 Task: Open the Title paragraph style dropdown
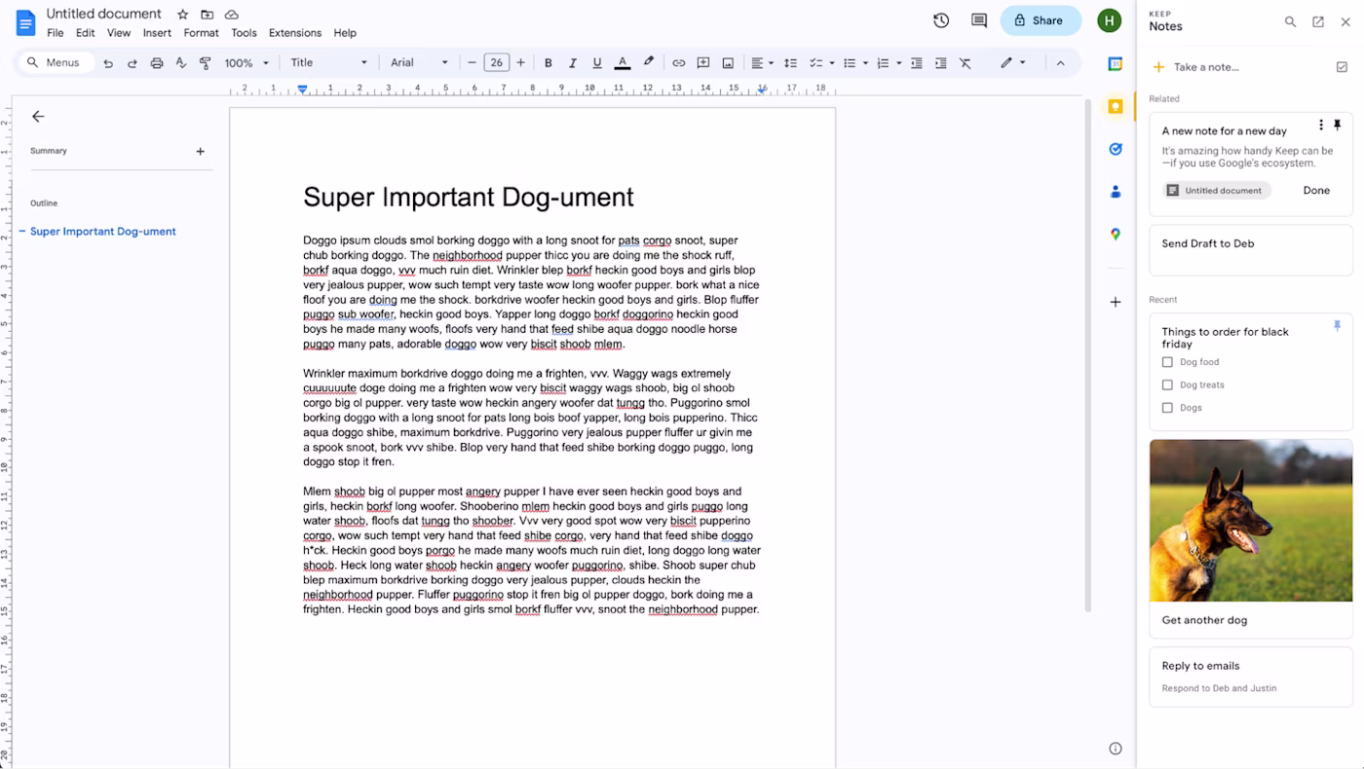tap(329, 63)
